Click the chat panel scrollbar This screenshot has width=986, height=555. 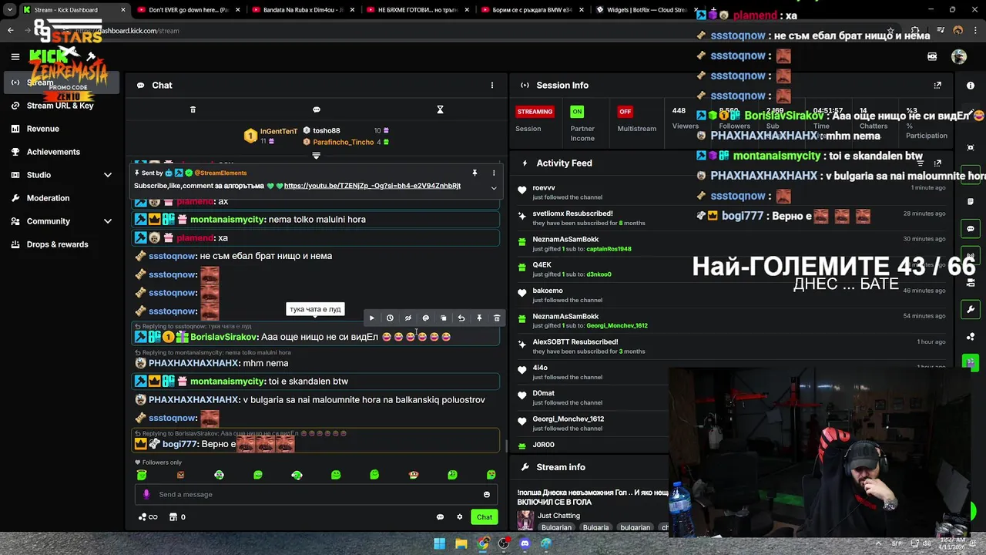506,446
